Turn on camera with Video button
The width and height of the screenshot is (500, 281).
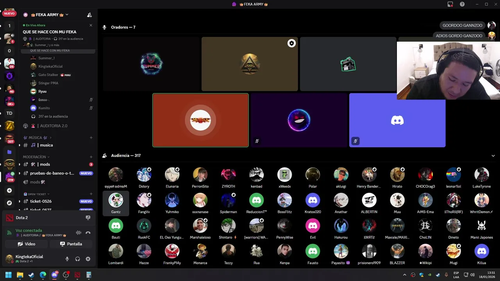click(x=27, y=244)
